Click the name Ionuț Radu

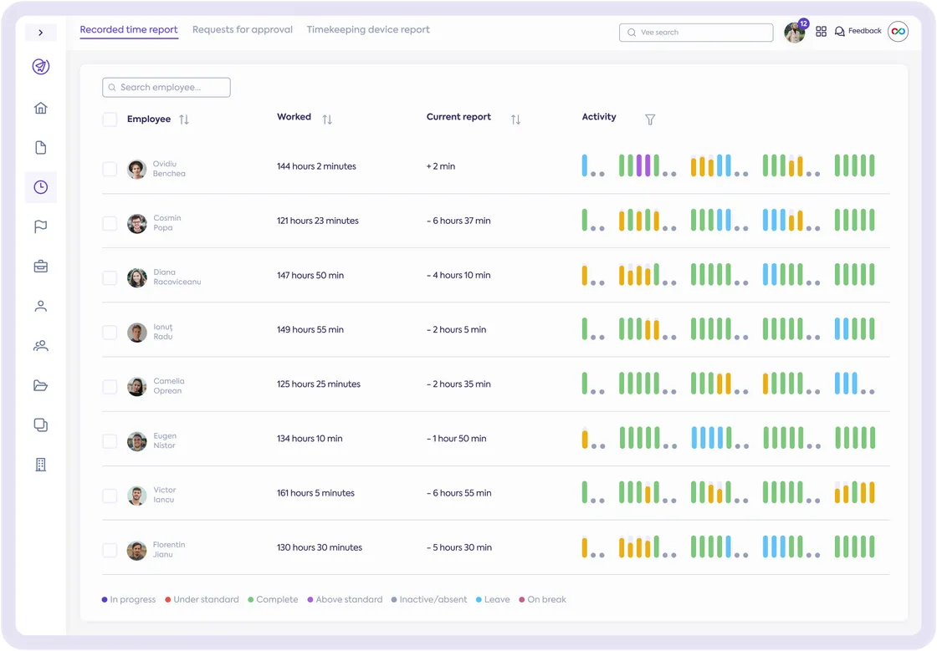(163, 332)
